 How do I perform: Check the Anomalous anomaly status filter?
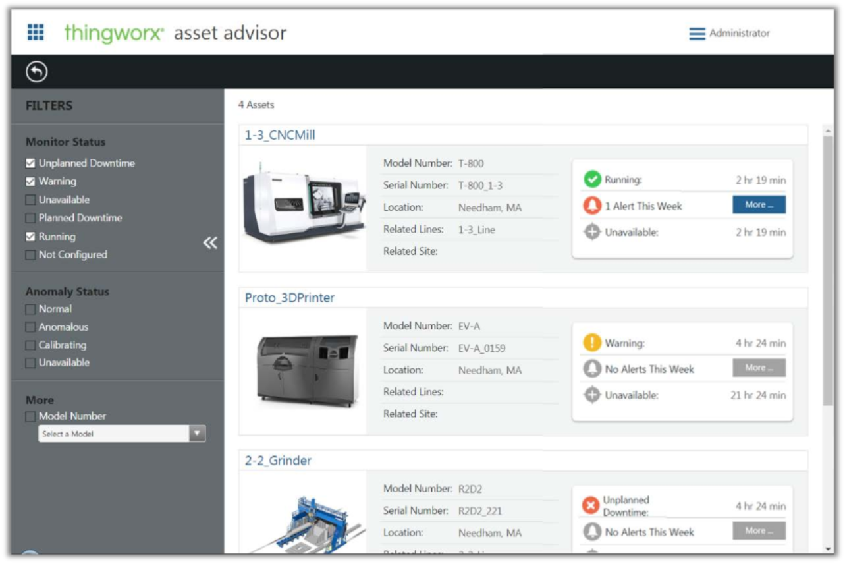(x=30, y=327)
